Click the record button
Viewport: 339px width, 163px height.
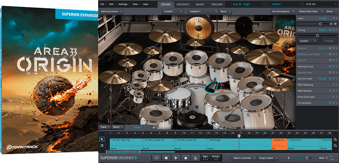click(186, 158)
